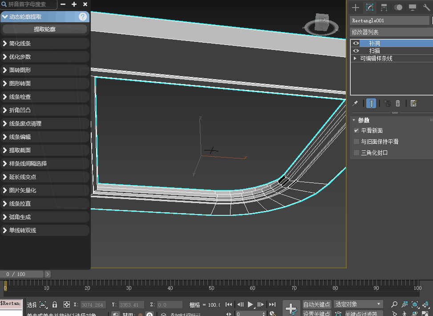Toggle visibility eye of 扫描 modifier
433x316 pixels.
tap(356, 51)
